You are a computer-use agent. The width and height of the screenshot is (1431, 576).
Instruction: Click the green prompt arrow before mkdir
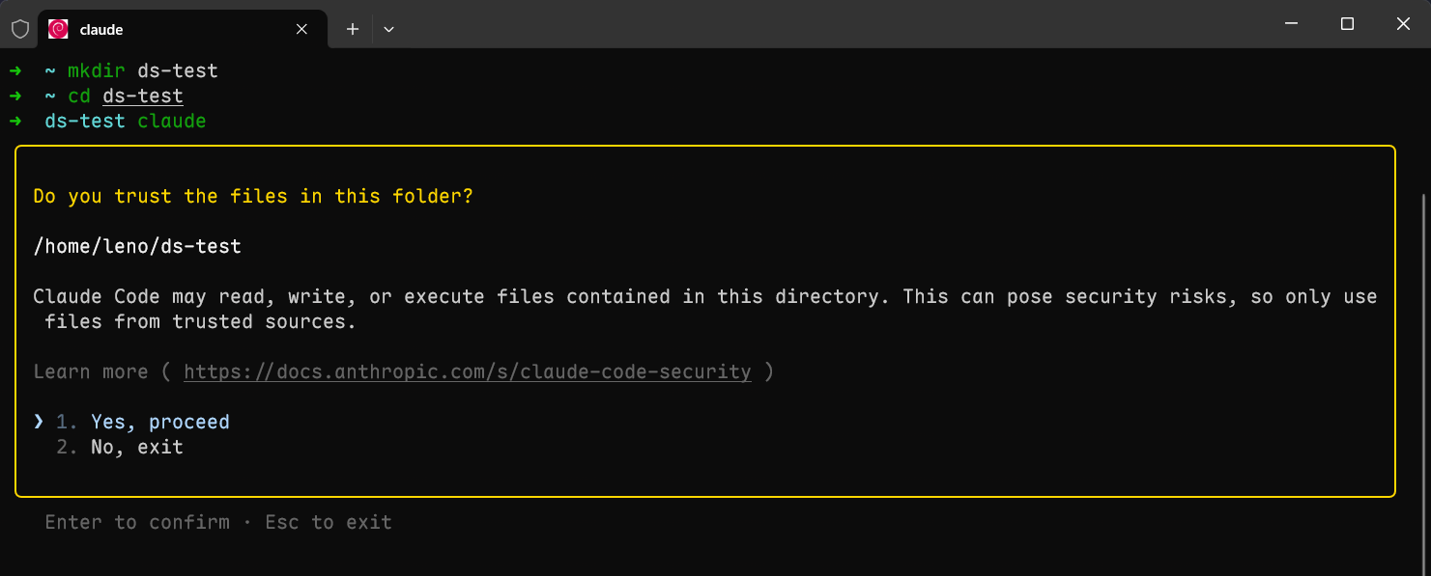(x=15, y=71)
